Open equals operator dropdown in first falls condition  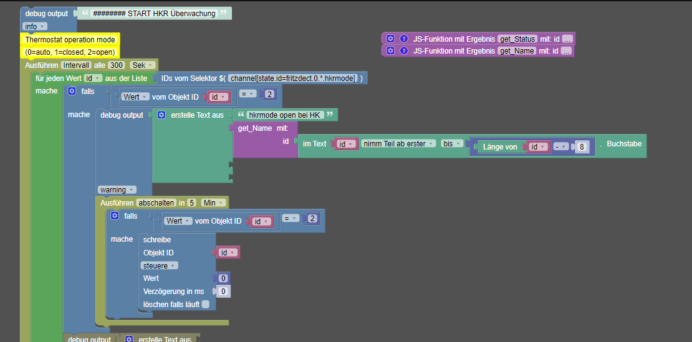click(x=249, y=93)
